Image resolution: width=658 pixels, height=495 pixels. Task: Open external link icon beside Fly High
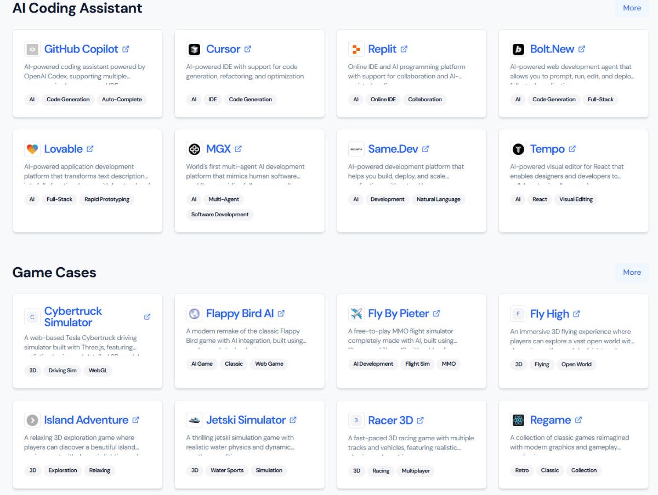(576, 314)
